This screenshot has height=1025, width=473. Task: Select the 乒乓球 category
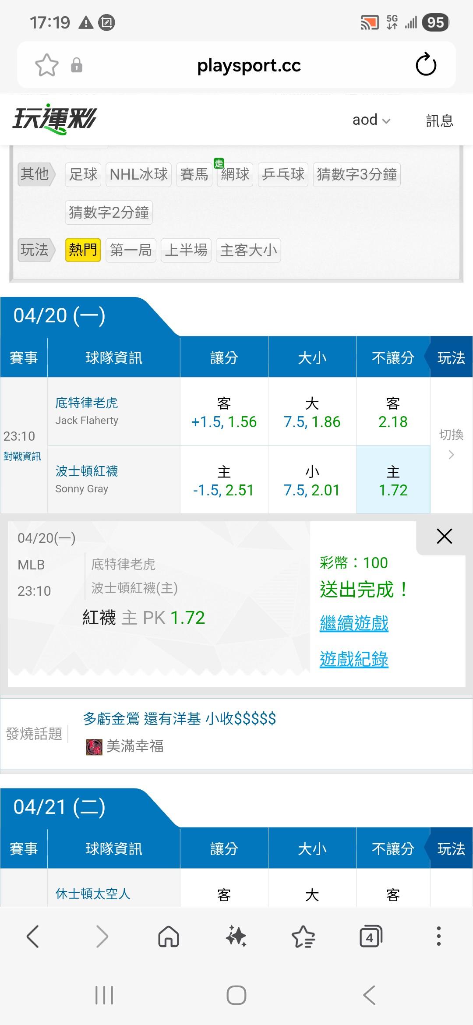pos(283,174)
